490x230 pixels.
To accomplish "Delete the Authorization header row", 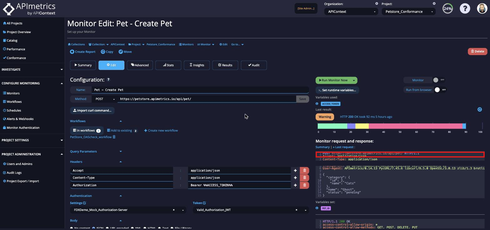I will [x=305, y=185].
